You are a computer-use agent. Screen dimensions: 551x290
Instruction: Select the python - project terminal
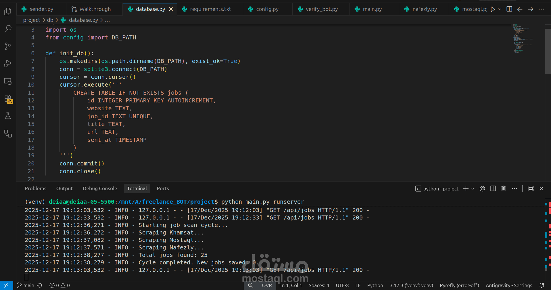(437, 189)
